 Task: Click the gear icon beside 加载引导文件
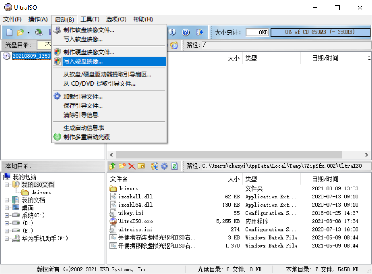57,96
